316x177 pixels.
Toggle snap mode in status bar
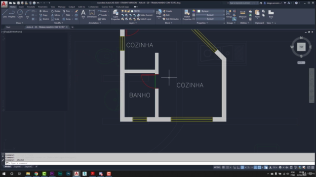click(x=228, y=167)
